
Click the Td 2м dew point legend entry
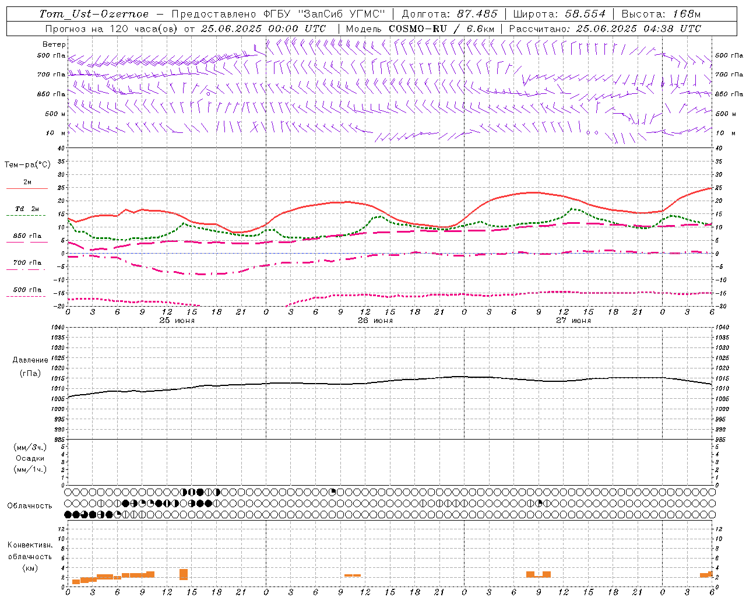tap(27, 209)
